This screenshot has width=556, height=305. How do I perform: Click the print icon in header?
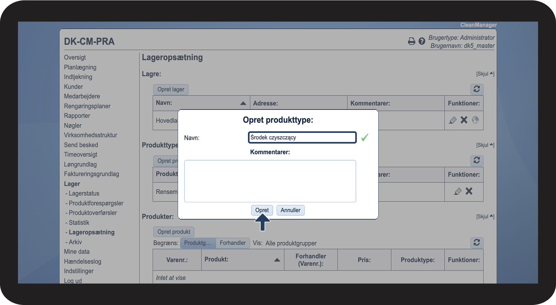(411, 41)
